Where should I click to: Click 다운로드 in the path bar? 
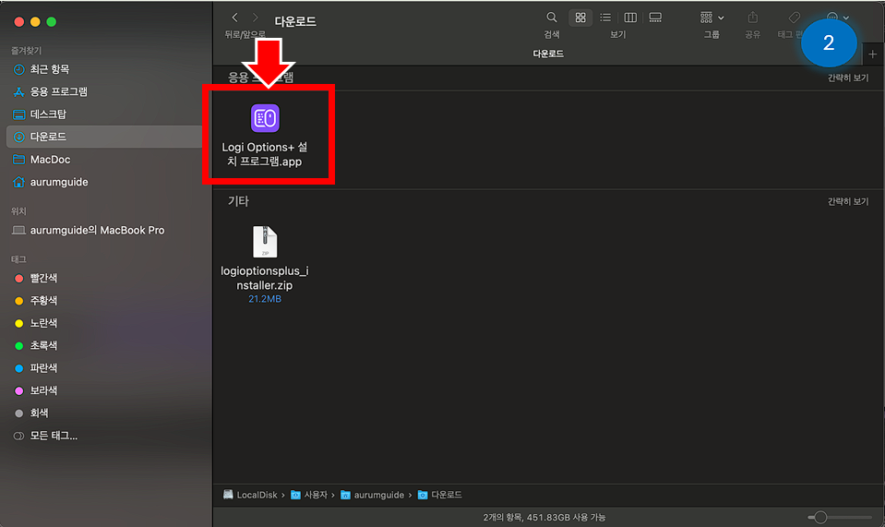pos(439,495)
